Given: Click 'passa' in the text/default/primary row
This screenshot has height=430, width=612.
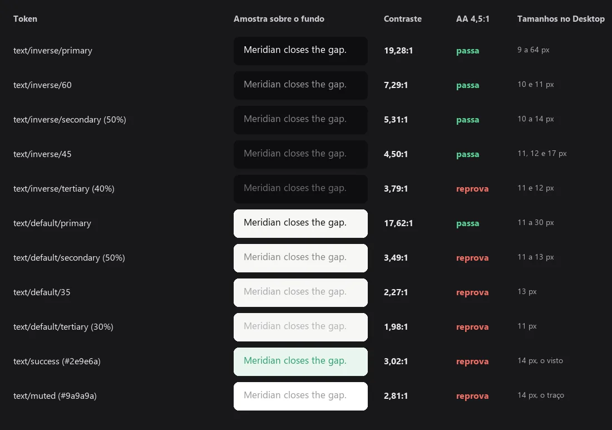Looking at the screenshot, I should [467, 223].
